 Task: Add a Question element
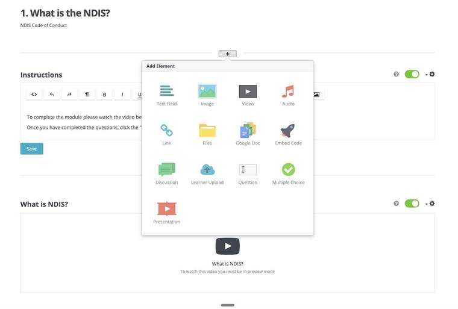[x=248, y=174]
